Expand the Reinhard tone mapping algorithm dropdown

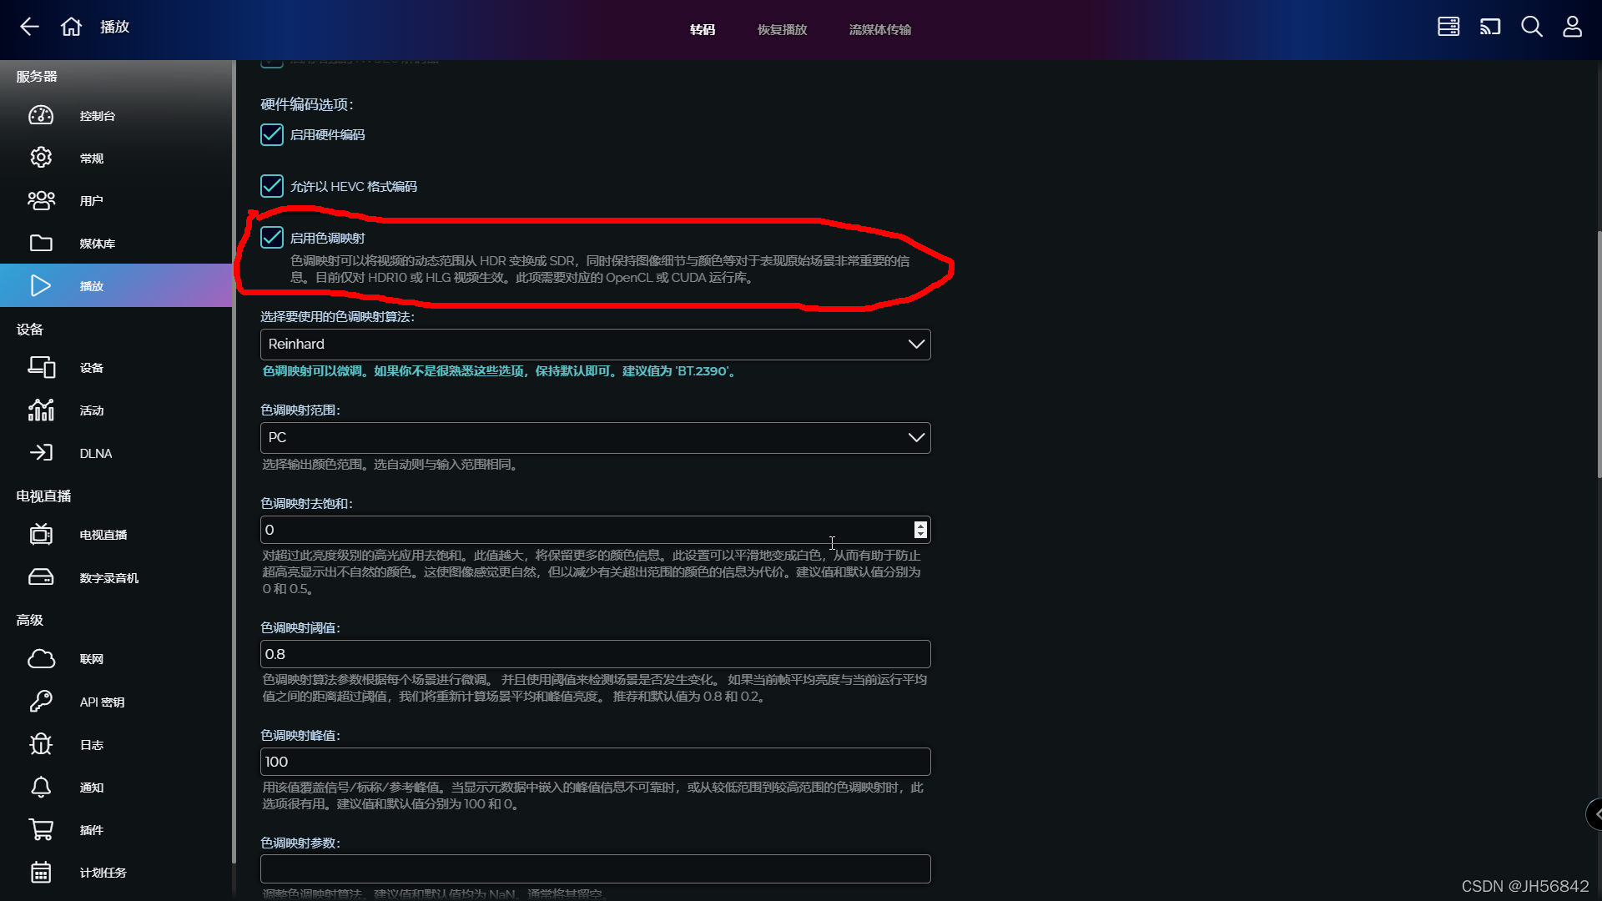tap(595, 345)
